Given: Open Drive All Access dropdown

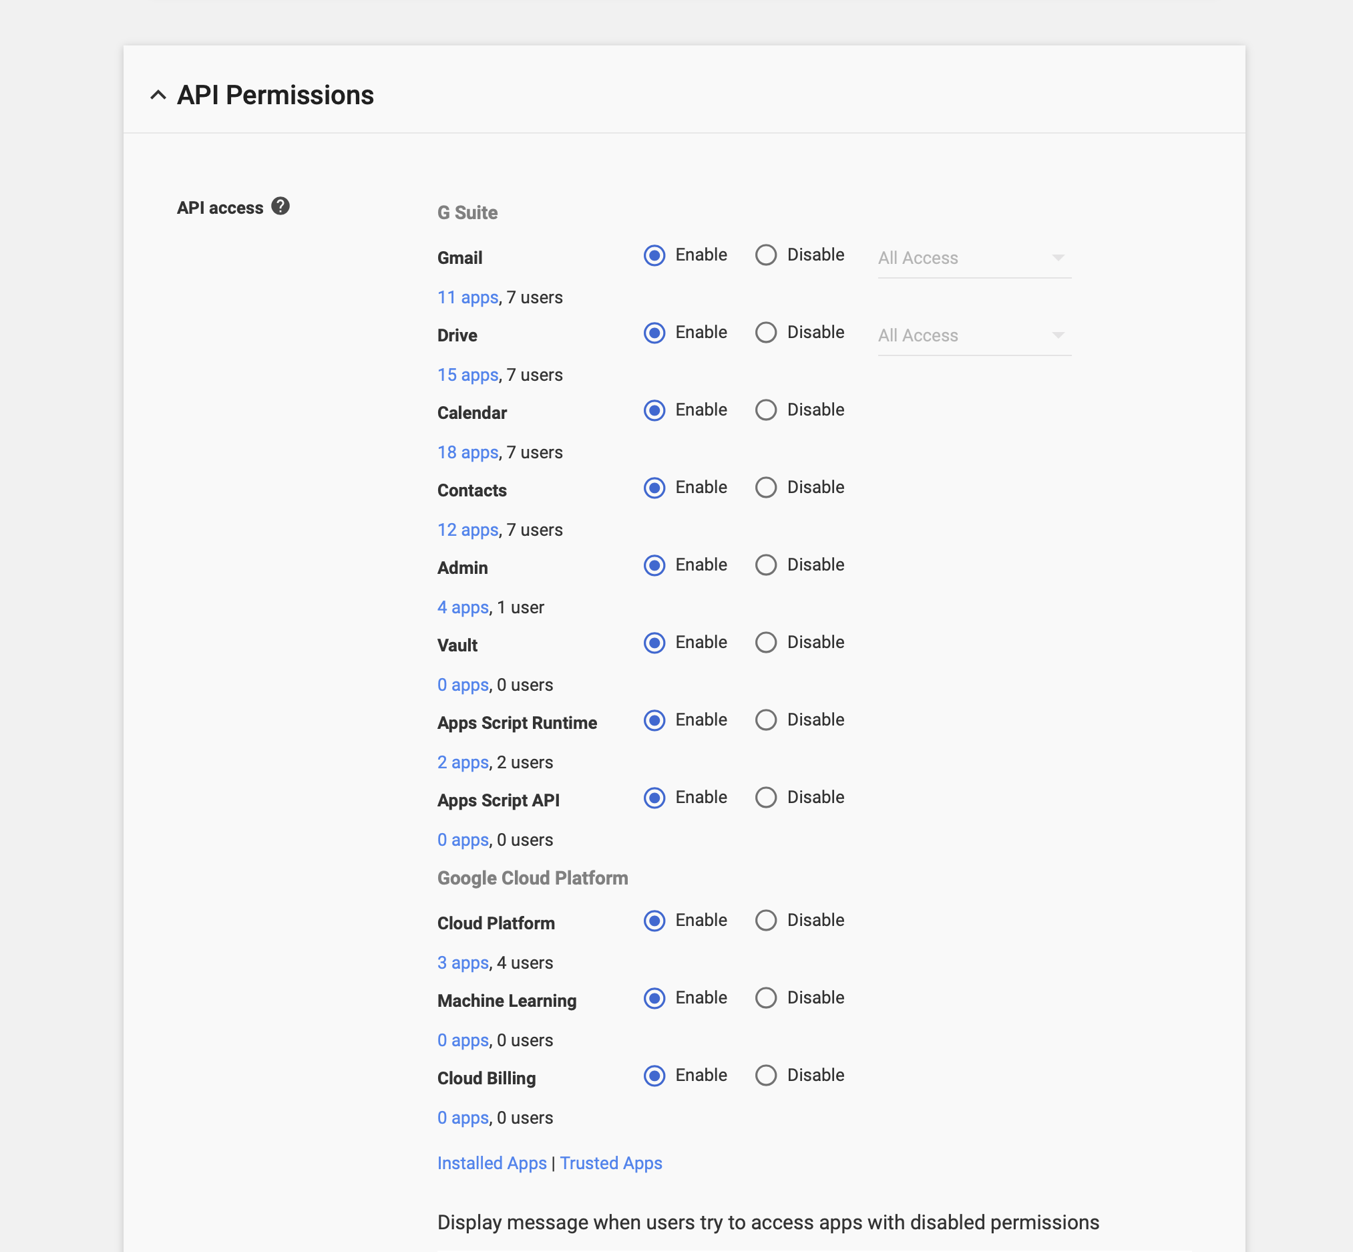Looking at the screenshot, I should (974, 335).
